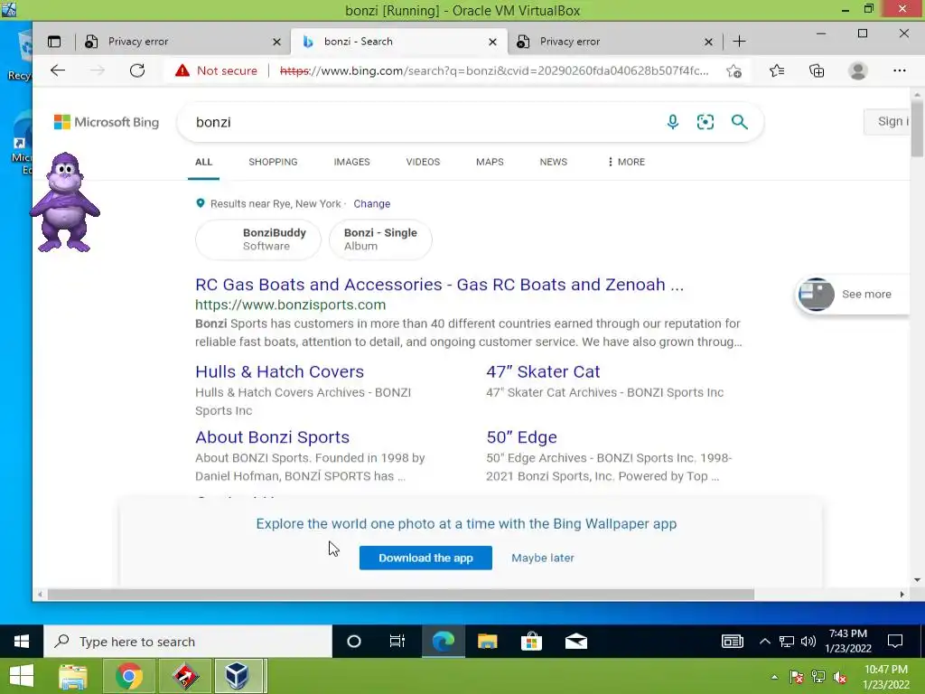Image resolution: width=925 pixels, height=694 pixels.
Task: Open Chrome on the host taskbar
Action: 129,676
